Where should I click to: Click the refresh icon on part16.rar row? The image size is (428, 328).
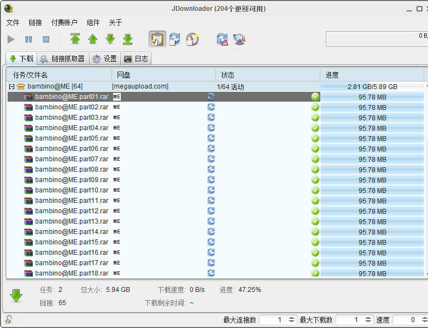point(211,252)
